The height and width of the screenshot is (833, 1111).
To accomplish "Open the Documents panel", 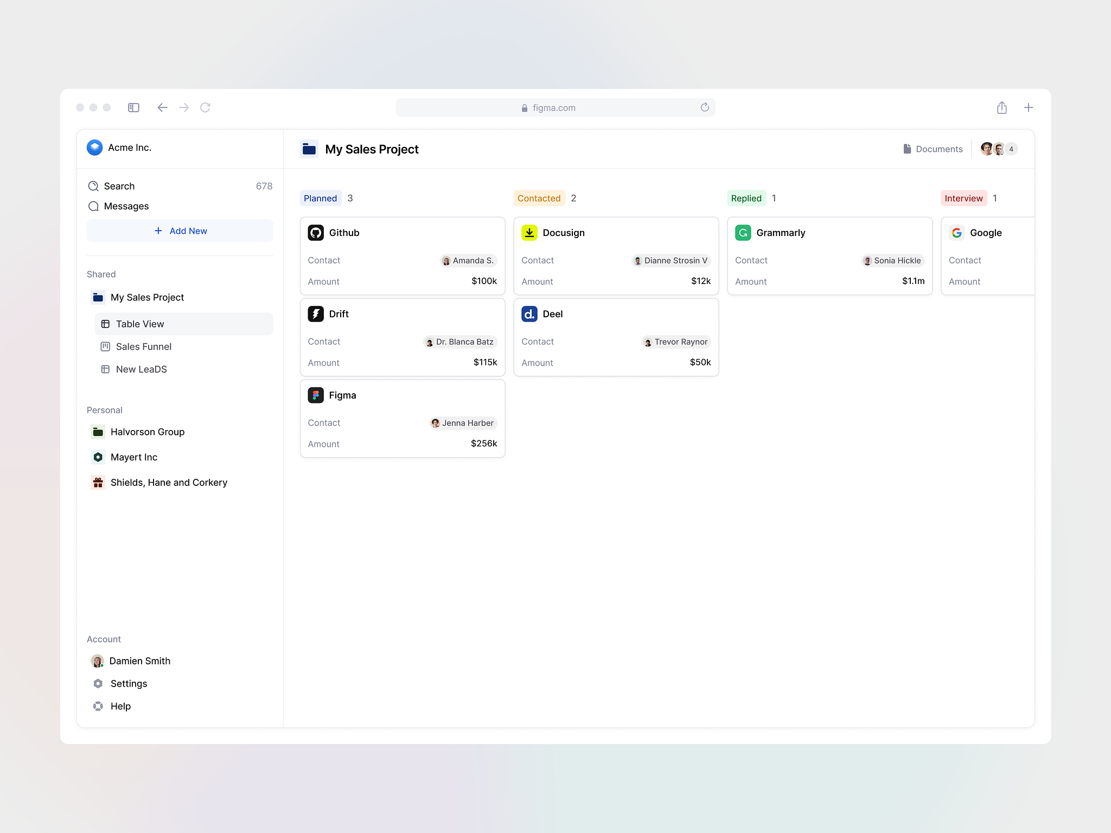I will click(933, 149).
